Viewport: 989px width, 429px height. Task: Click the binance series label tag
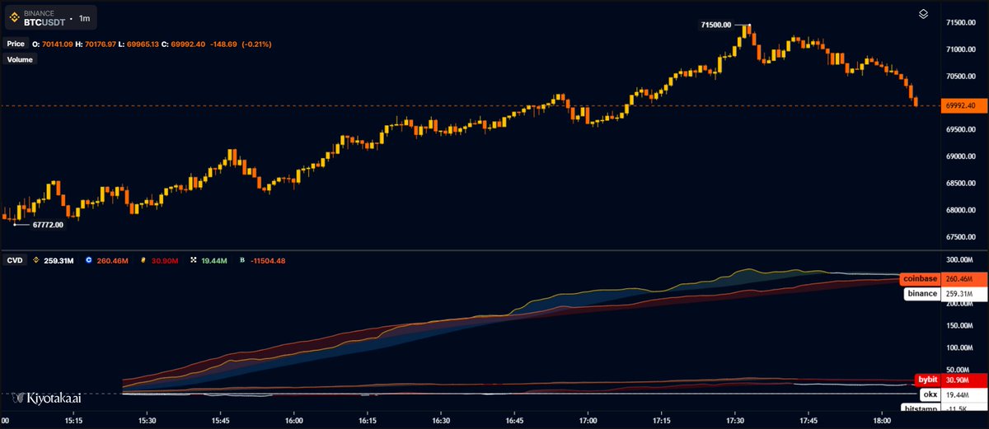pyautogui.click(x=922, y=293)
